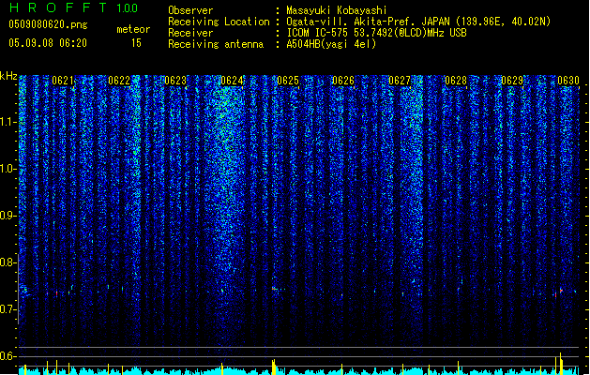Click the tall yellow intensity spike below 0625
This screenshot has width=590, height=375.
click(x=274, y=367)
